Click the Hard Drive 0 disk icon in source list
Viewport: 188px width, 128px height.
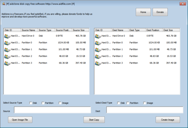(x=7, y=36)
